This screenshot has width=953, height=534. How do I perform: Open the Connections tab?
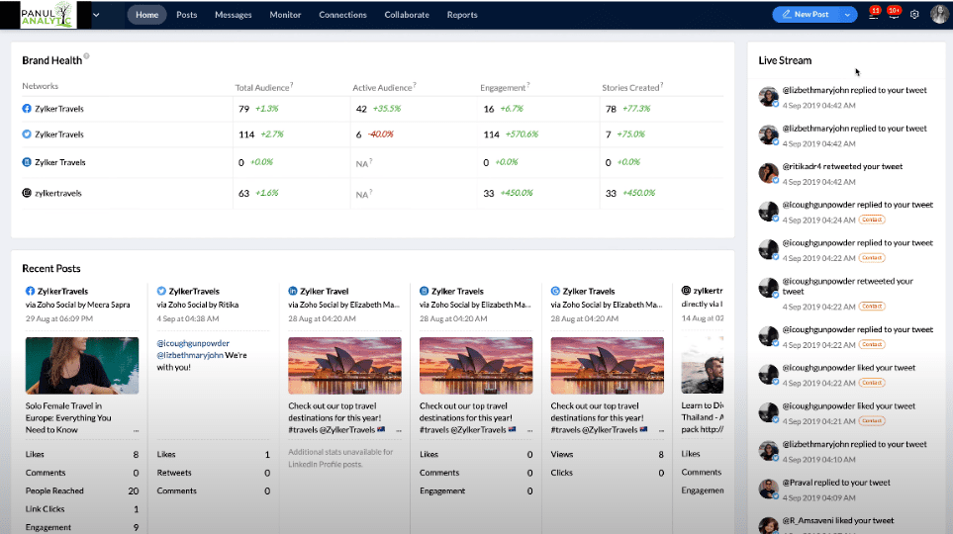pos(342,15)
